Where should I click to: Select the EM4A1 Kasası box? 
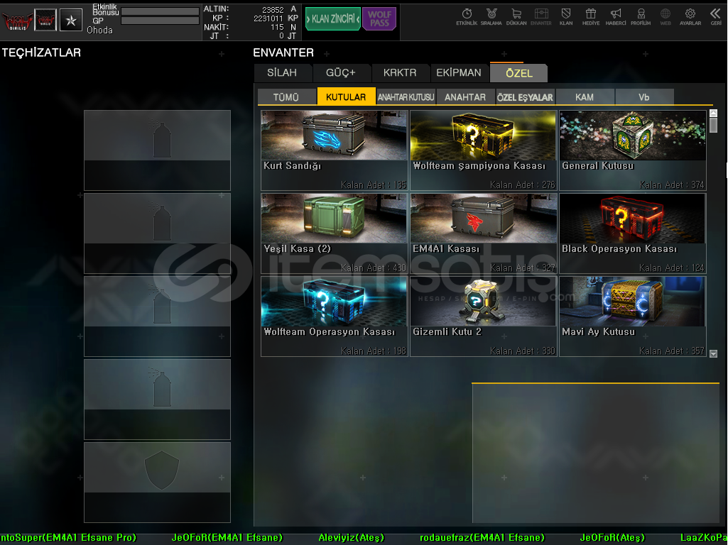click(484, 233)
